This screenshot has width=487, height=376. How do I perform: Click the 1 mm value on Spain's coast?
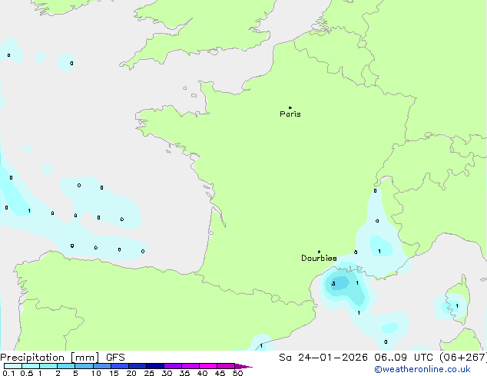(x=261, y=346)
